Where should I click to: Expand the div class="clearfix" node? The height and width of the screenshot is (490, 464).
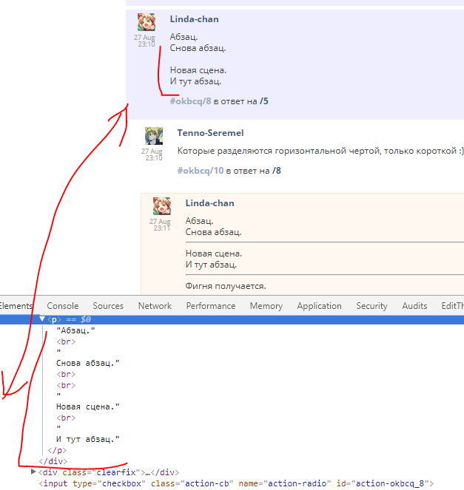point(33,472)
